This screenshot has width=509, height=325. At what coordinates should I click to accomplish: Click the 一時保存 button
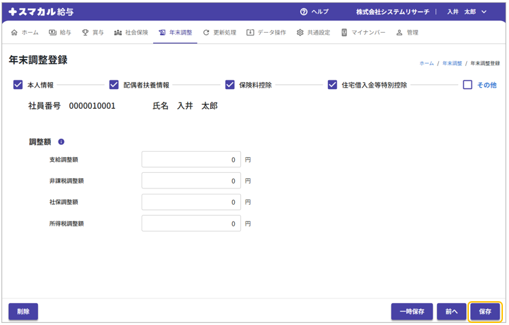pyautogui.click(x=412, y=311)
